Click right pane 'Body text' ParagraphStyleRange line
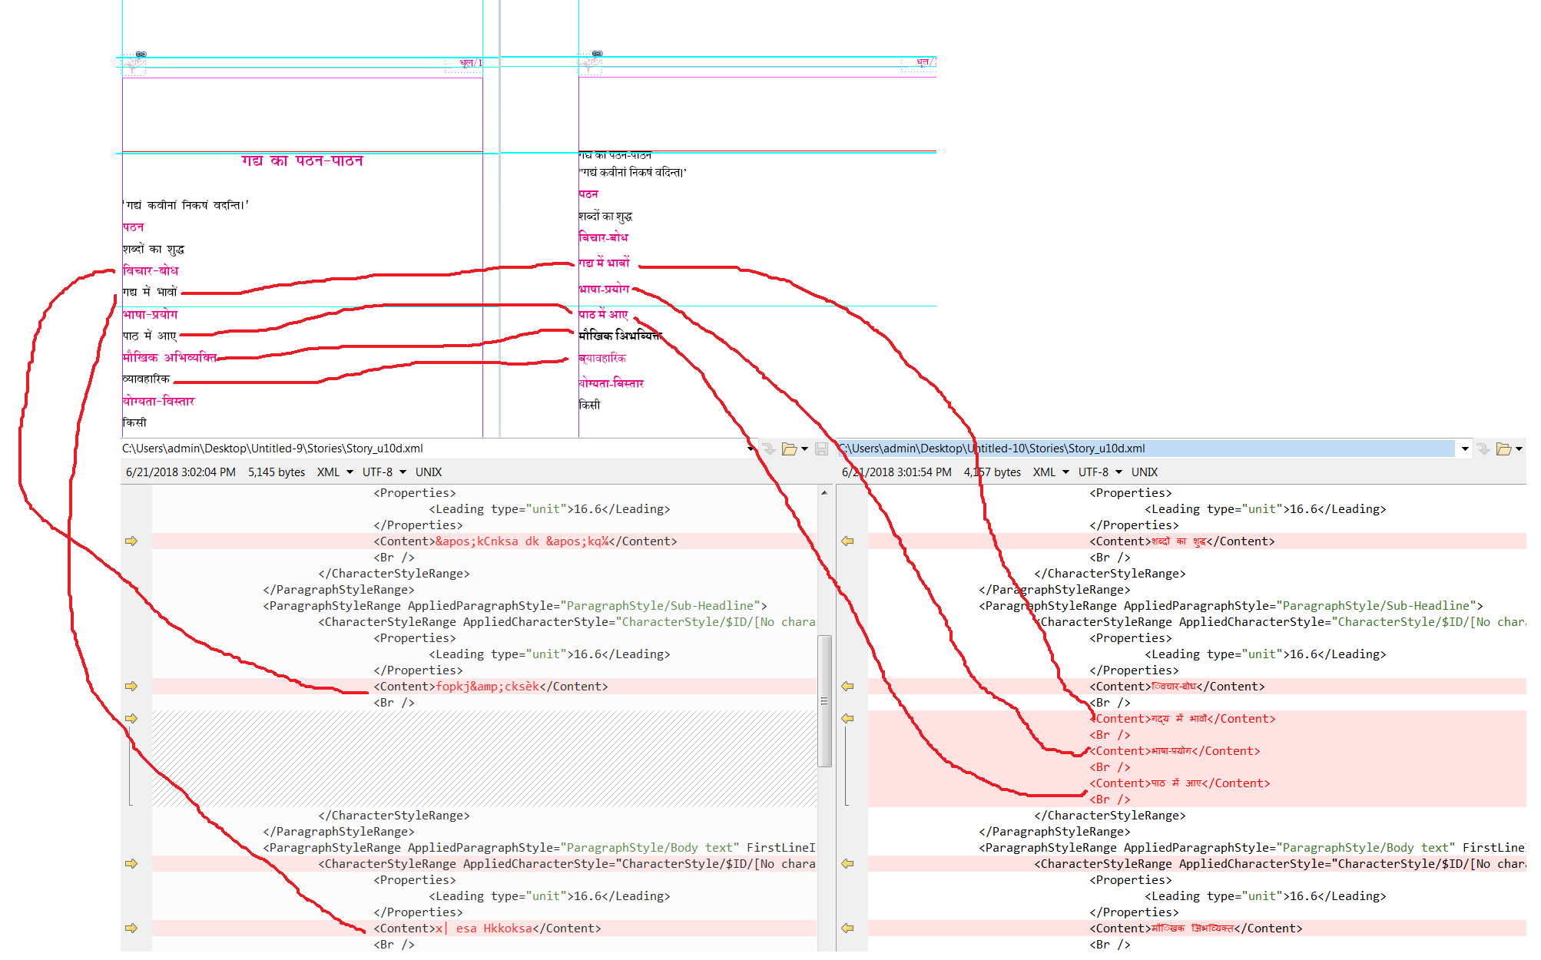1541x960 pixels. coord(1252,848)
